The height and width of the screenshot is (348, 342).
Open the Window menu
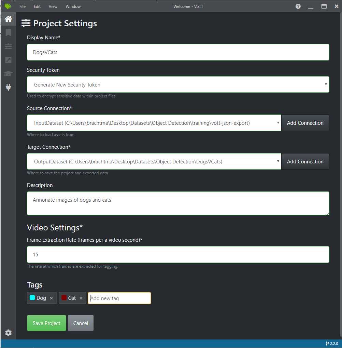click(73, 6)
